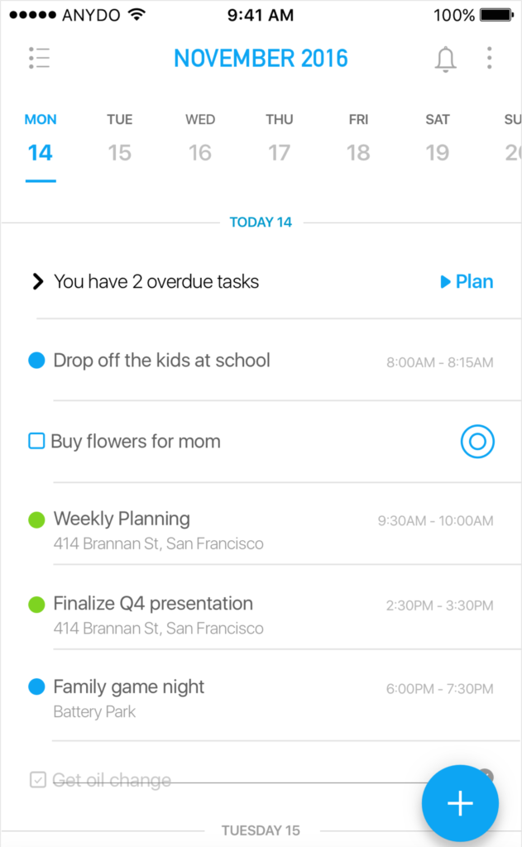
Task: Tap the focus circle beside Buy flowers for mom
Action: pyautogui.click(x=477, y=442)
